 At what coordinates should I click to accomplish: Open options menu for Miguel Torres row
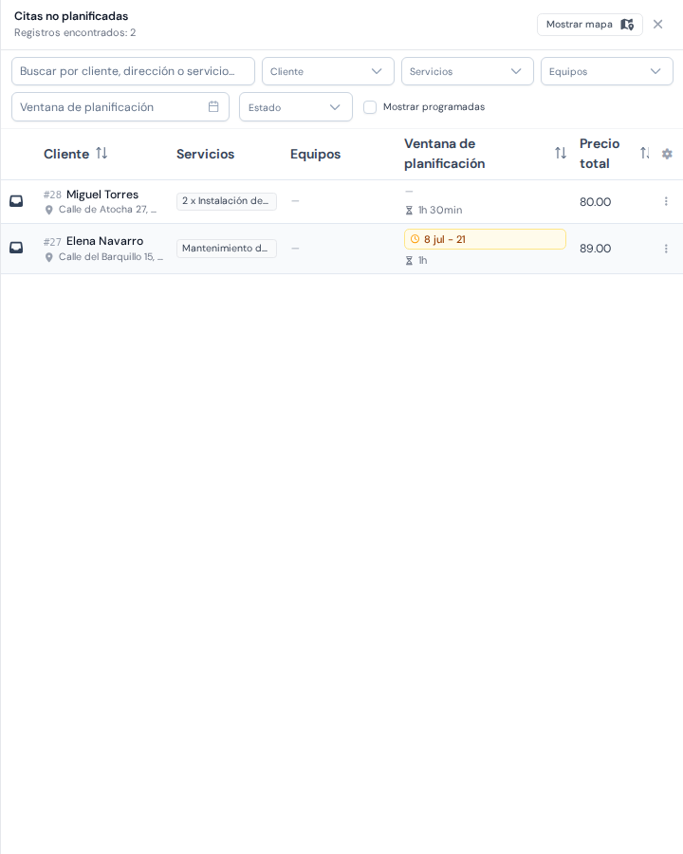click(x=666, y=201)
